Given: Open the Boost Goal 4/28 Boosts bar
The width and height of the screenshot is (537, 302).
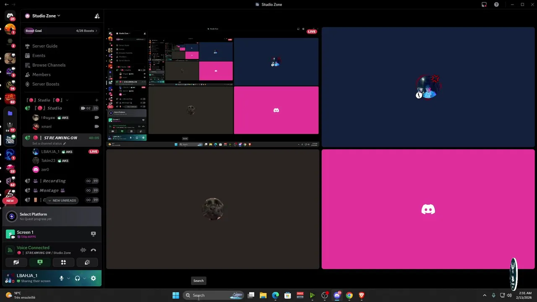Looking at the screenshot, I should pos(62,31).
